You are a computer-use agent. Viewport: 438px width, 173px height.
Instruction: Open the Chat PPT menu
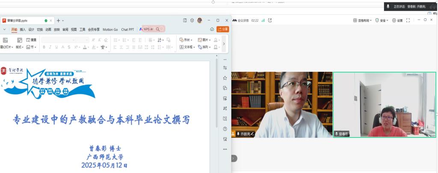(x=127, y=30)
